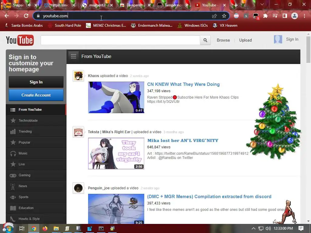
Task: Open the Chrome profile avatar
Action: click(x=295, y=16)
